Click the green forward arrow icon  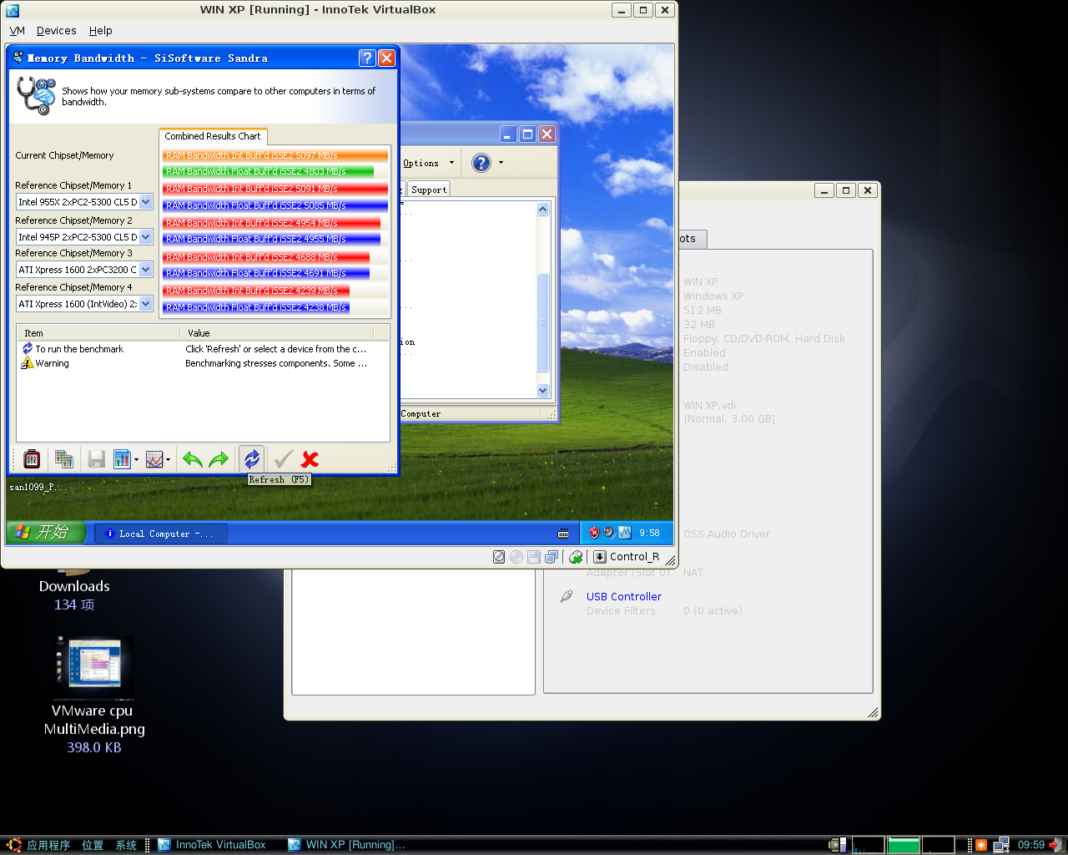coord(219,459)
